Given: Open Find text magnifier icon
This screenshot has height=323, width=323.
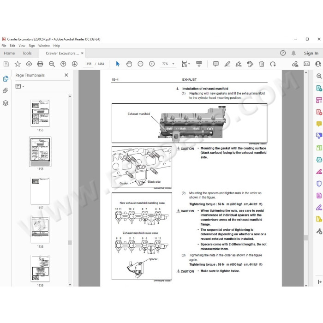Looking at the screenshot, I should coord(52,64).
